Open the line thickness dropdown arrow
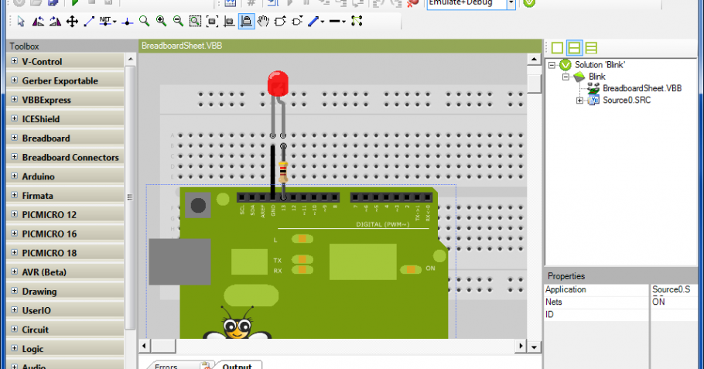The height and width of the screenshot is (369, 704). 344,22
